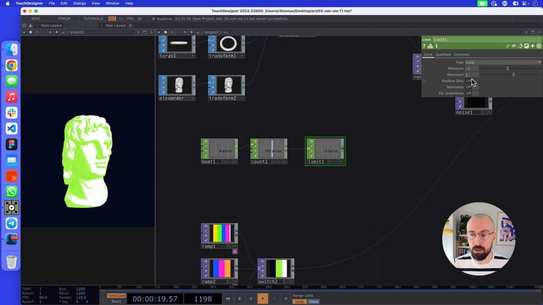Open Python help icon in parameter panel
This screenshot has height=305, width=543.
[430, 46]
